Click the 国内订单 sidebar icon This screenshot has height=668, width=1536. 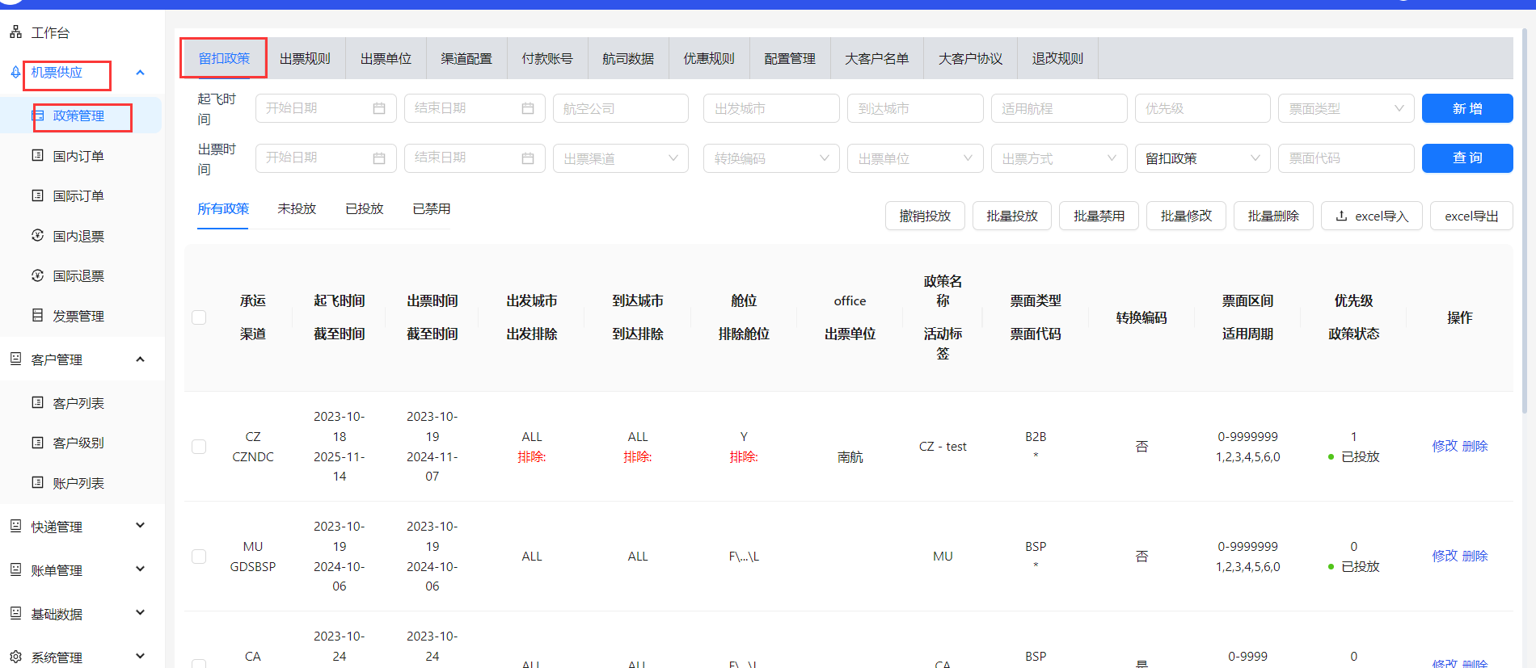37,156
